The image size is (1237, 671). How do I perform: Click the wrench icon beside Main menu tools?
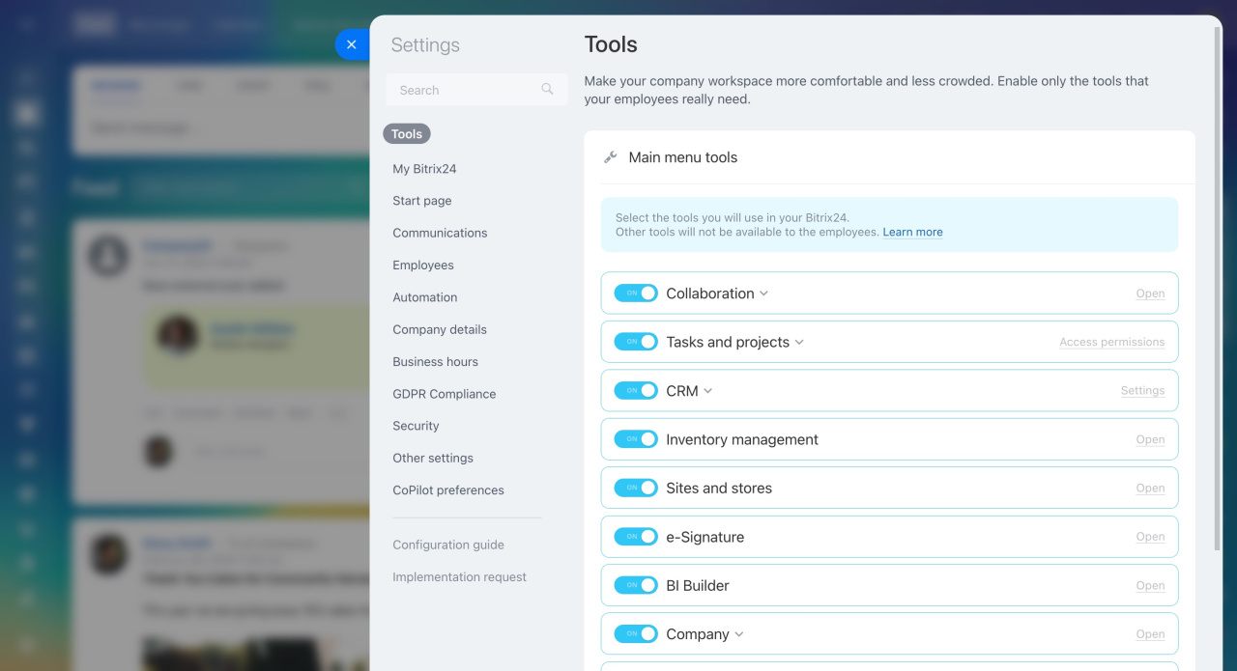[610, 157]
